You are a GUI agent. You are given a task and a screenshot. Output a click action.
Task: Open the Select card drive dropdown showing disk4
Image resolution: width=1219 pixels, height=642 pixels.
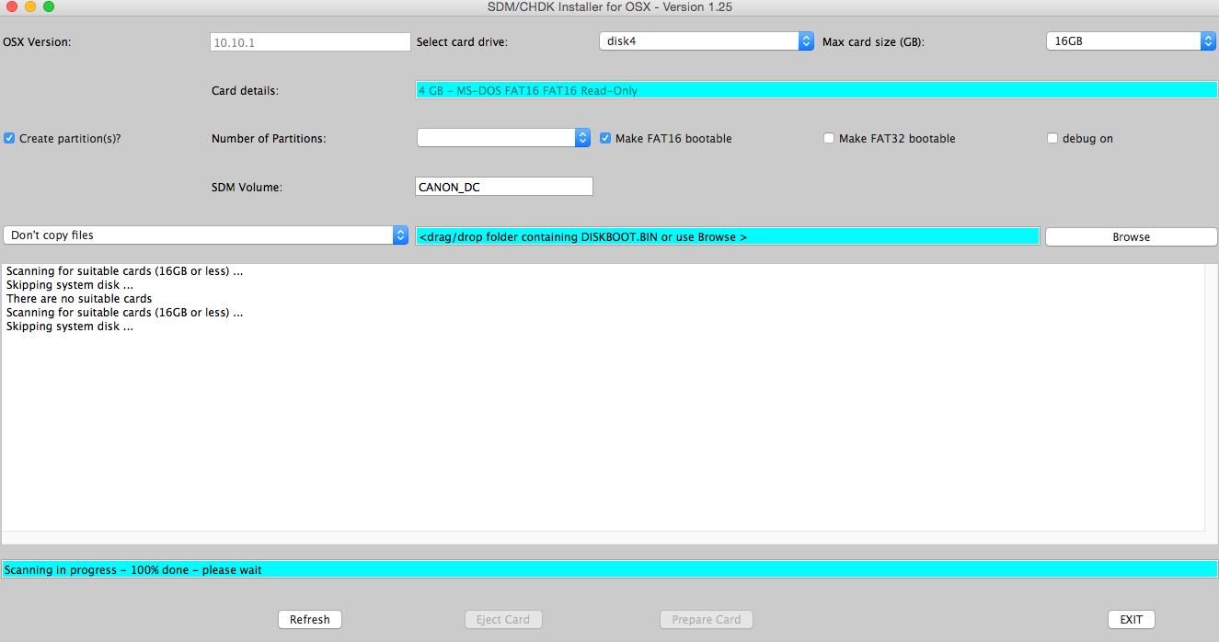(707, 41)
